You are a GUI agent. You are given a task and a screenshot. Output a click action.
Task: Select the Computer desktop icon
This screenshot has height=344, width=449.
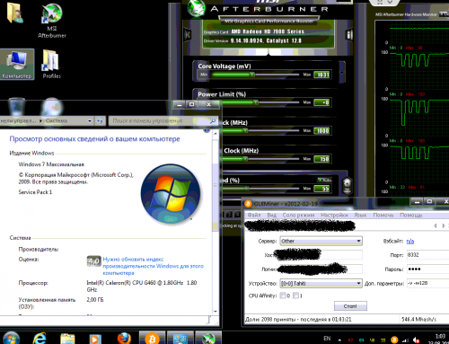tap(17, 65)
